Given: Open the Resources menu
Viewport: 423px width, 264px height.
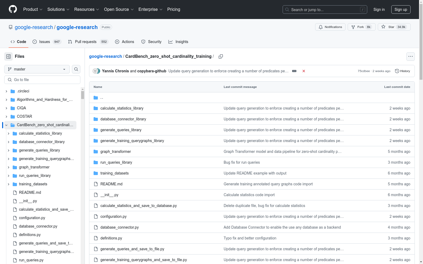Looking at the screenshot, I should 87,9.
